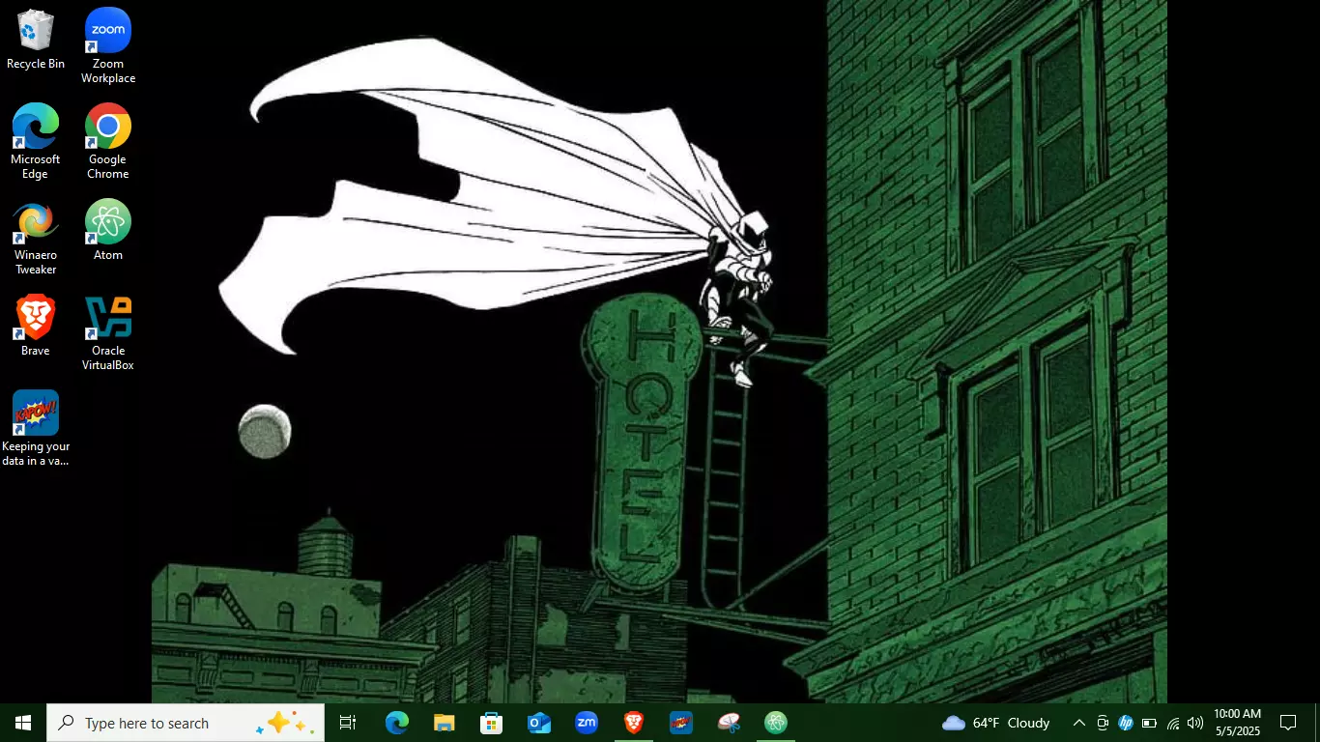Select the 'Keeping your data in a va...' shortcut
The height and width of the screenshot is (742, 1320).
tap(36, 429)
